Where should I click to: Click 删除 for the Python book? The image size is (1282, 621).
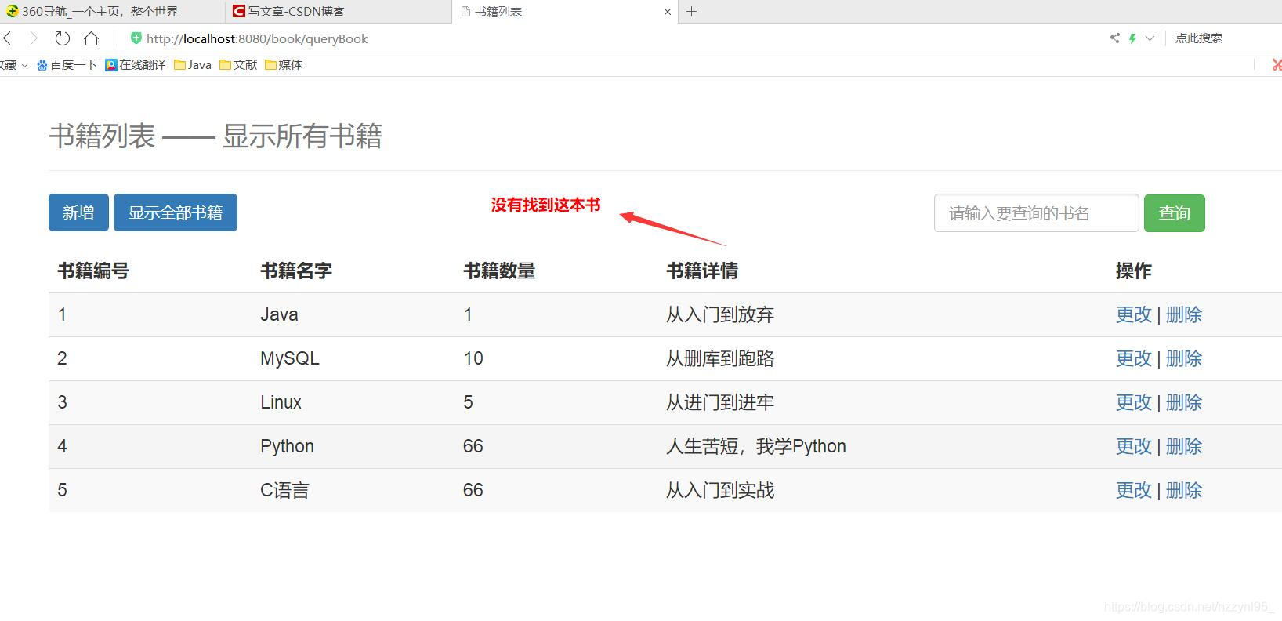pyautogui.click(x=1183, y=446)
